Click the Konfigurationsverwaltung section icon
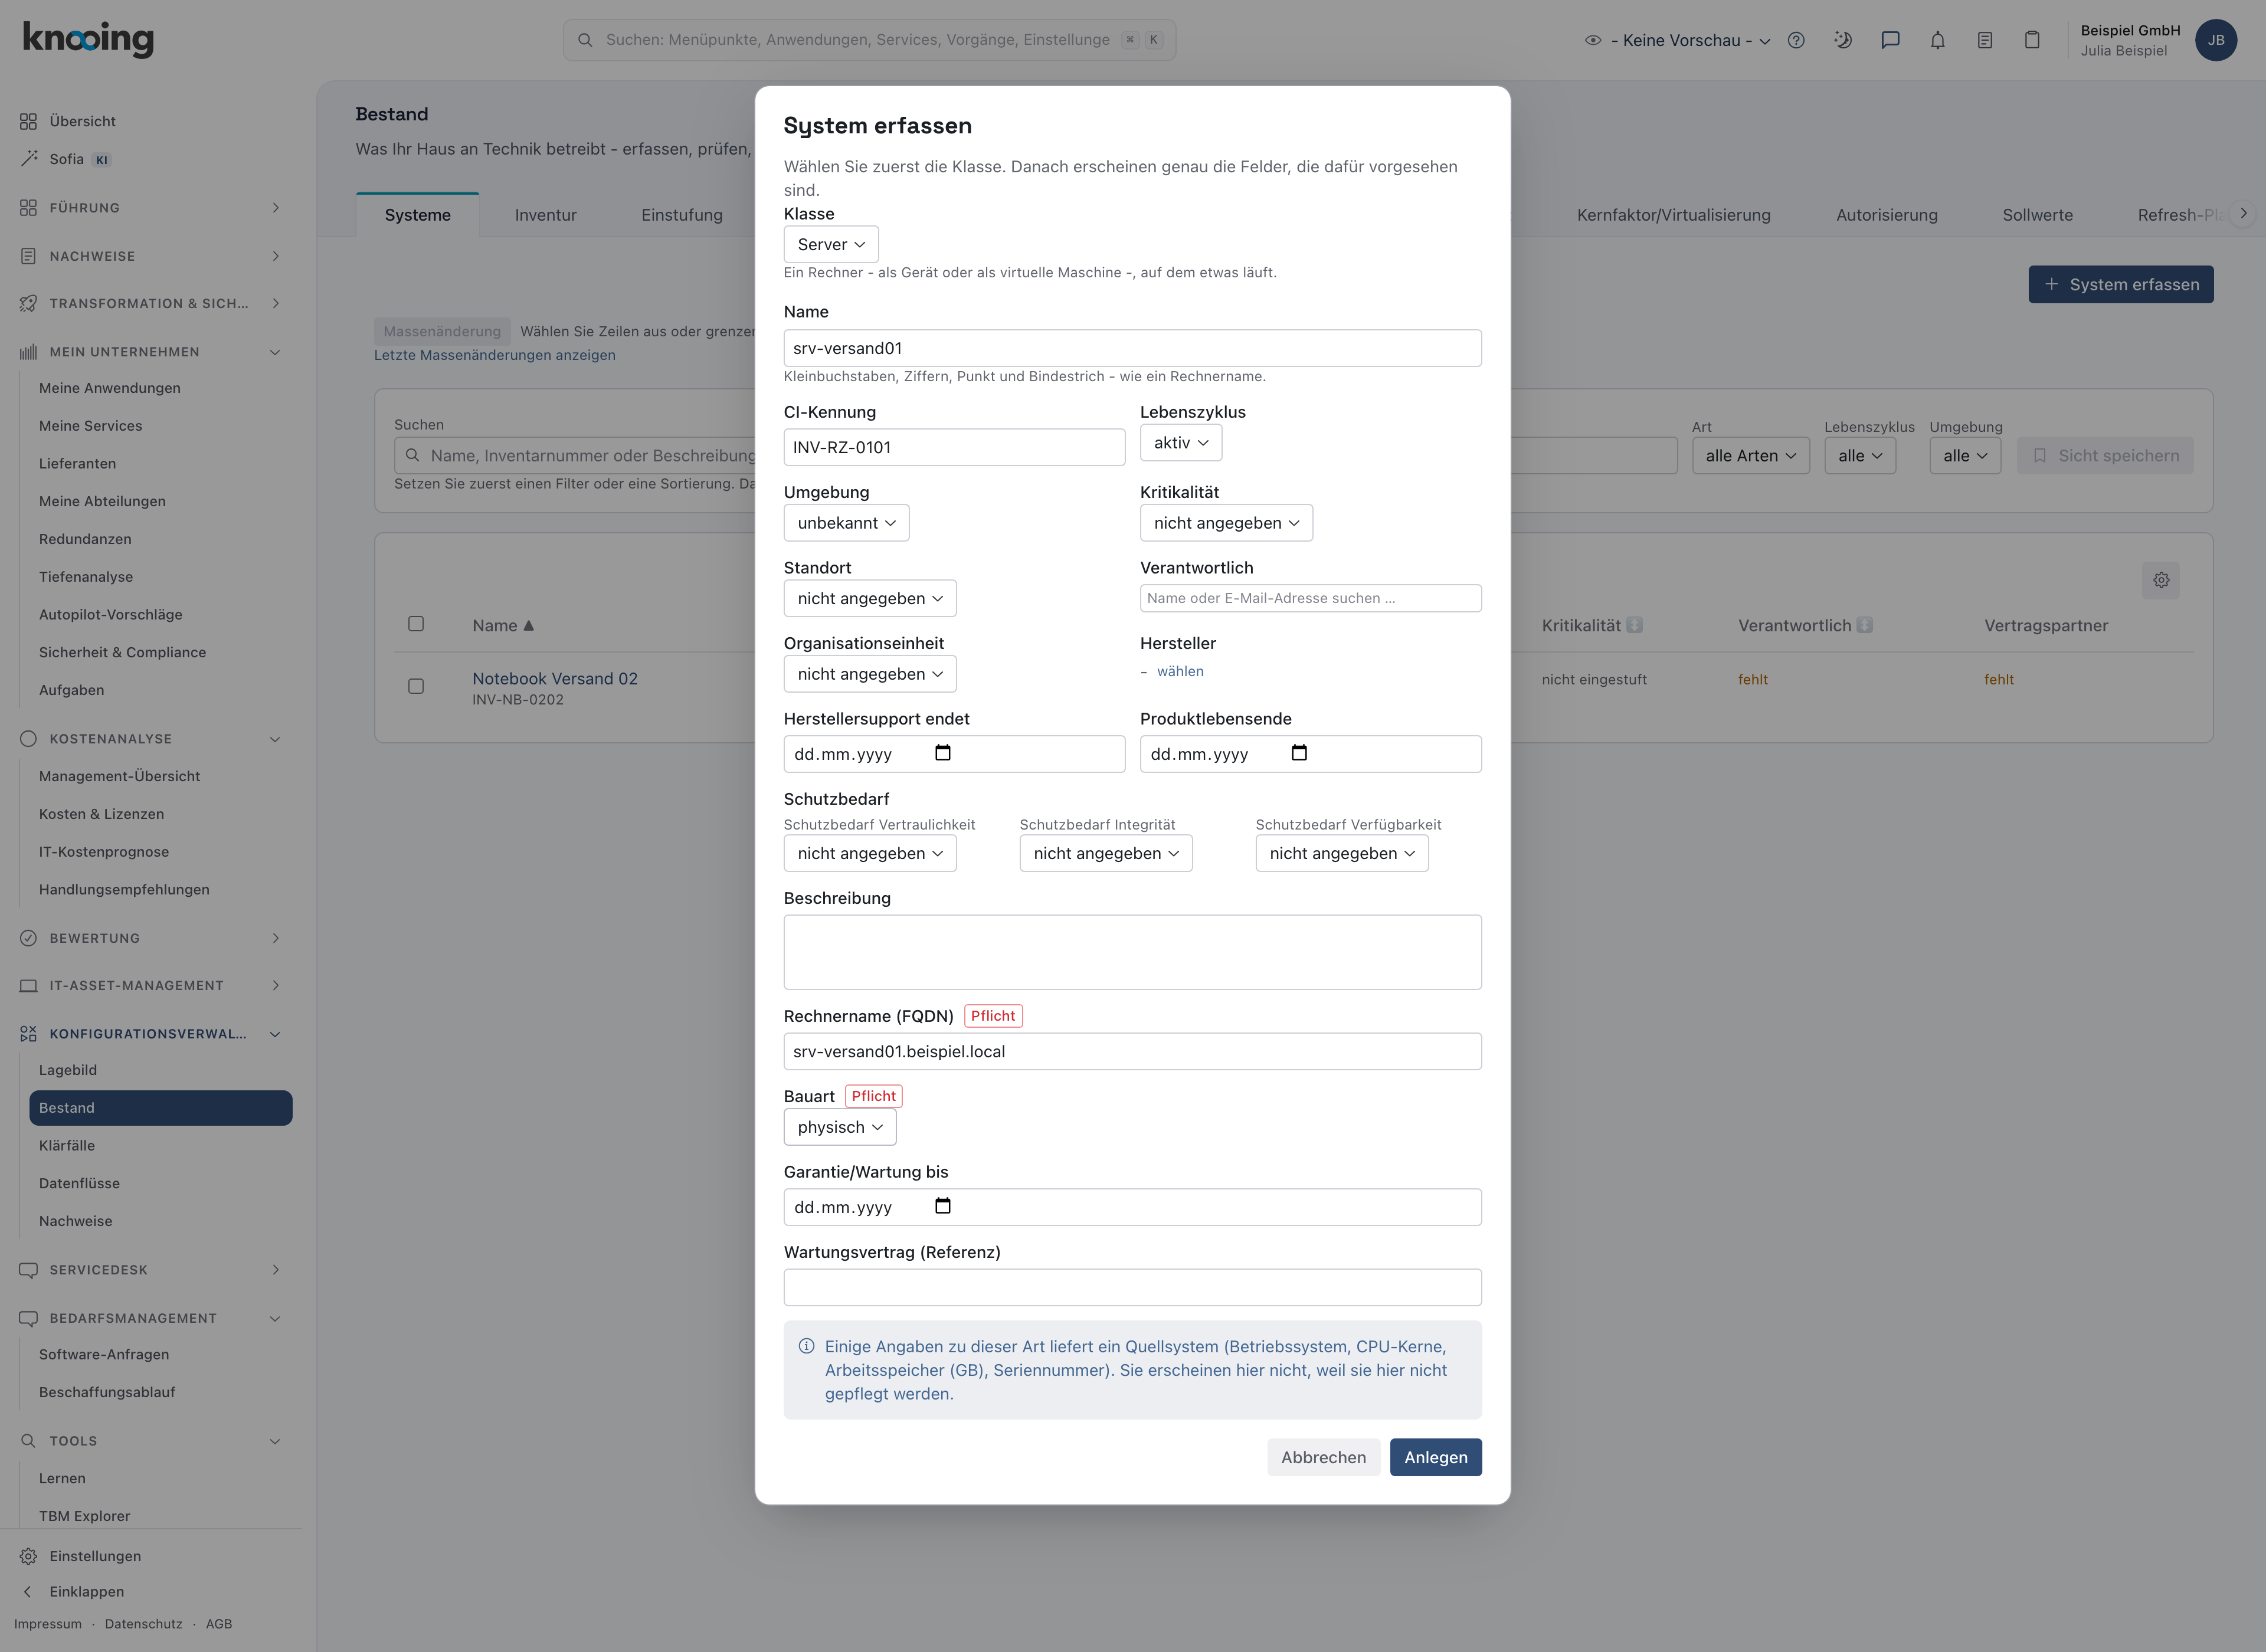Image resolution: width=2266 pixels, height=1652 pixels. click(x=28, y=1033)
